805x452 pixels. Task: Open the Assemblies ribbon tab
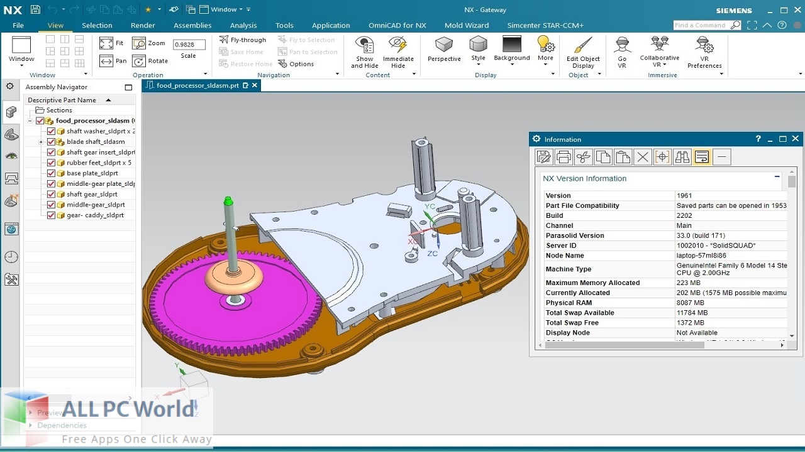(192, 26)
